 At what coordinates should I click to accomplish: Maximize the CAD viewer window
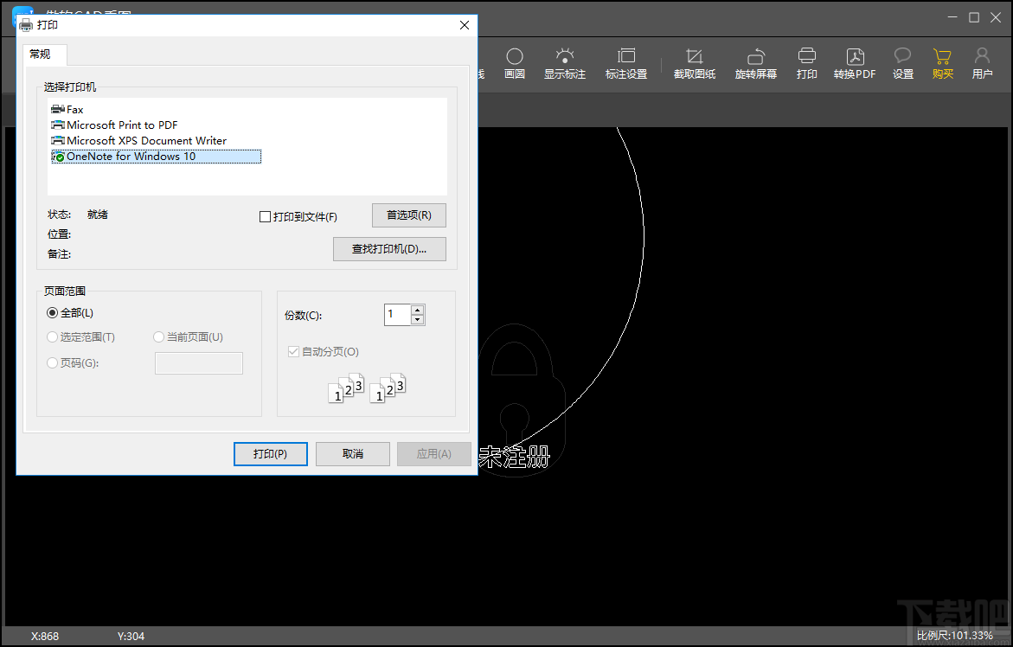pyautogui.click(x=974, y=17)
